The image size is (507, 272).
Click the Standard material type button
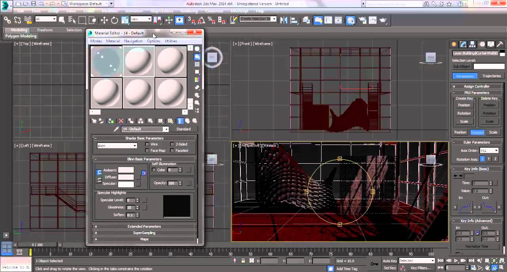(x=183, y=129)
